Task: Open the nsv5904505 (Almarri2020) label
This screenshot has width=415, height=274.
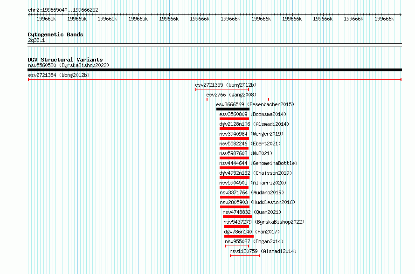Action: [253, 183]
